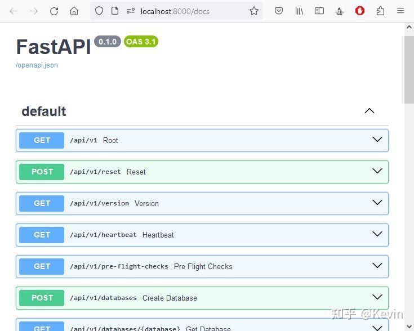This screenshot has height=331, width=414.
Task: Click the GET badge of Pre Flight Checks
Action: coord(42,266)
